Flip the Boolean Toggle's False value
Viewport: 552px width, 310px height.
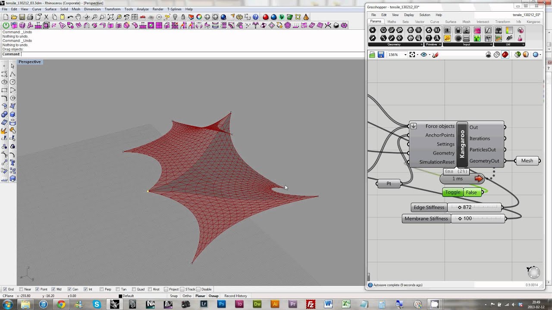pyautogui.click(x=471, y=192)
